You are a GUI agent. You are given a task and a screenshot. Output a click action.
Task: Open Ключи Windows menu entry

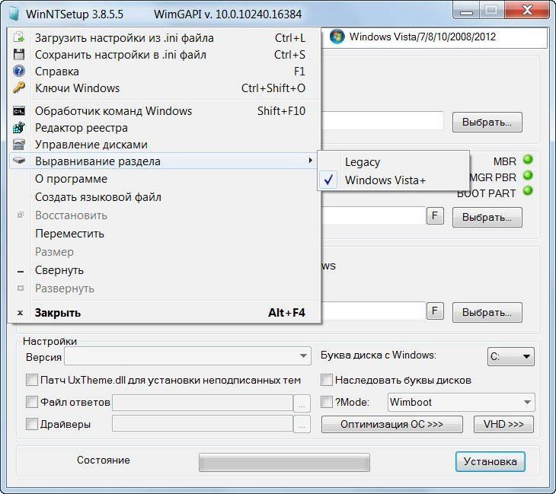pyautogui.click(x=165, y=88)
